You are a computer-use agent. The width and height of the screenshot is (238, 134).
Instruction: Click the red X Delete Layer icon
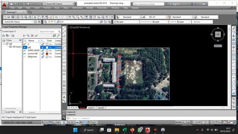32,36
